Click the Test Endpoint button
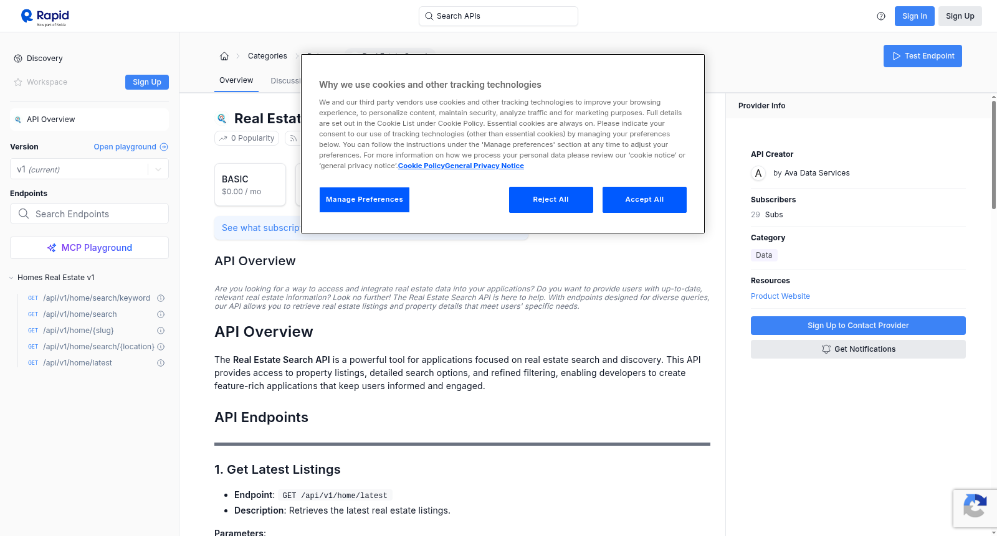The height and width of the screenshot is (536, 997). [922, 56]
